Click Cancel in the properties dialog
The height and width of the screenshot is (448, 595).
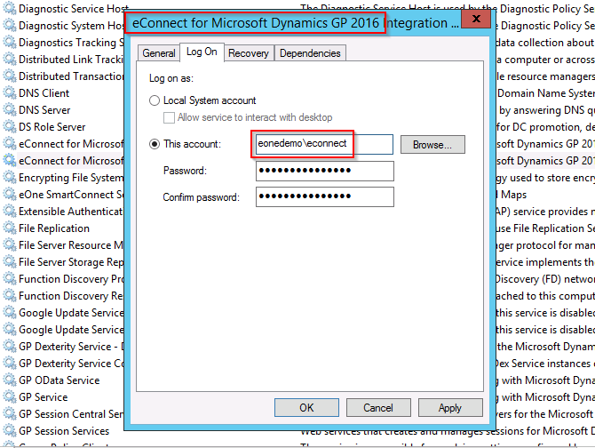pyautogui.click(x=378, y=408)
